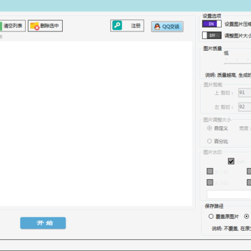Clear the file list with 清空列表

click(13, 26)
